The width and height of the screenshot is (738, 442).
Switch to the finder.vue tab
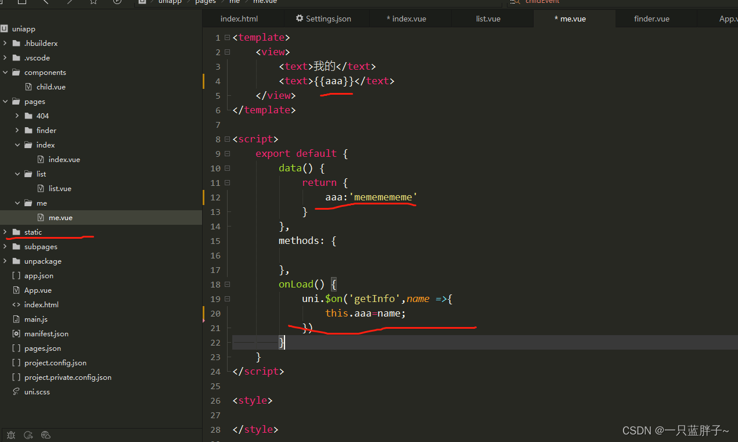point(651,19)
